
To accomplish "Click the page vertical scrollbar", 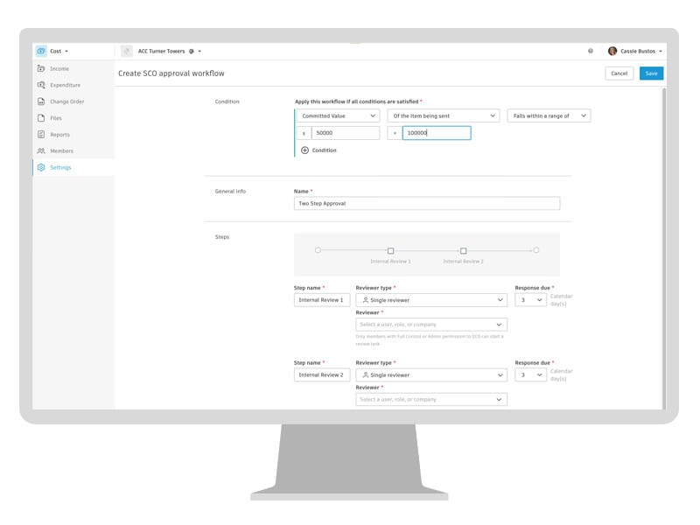I will tap(664, 248).
